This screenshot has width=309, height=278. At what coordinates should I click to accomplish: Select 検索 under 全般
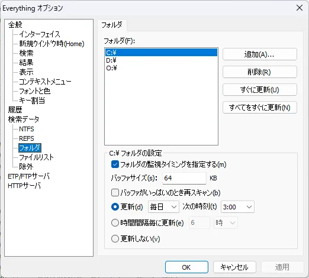coord(26,53)
